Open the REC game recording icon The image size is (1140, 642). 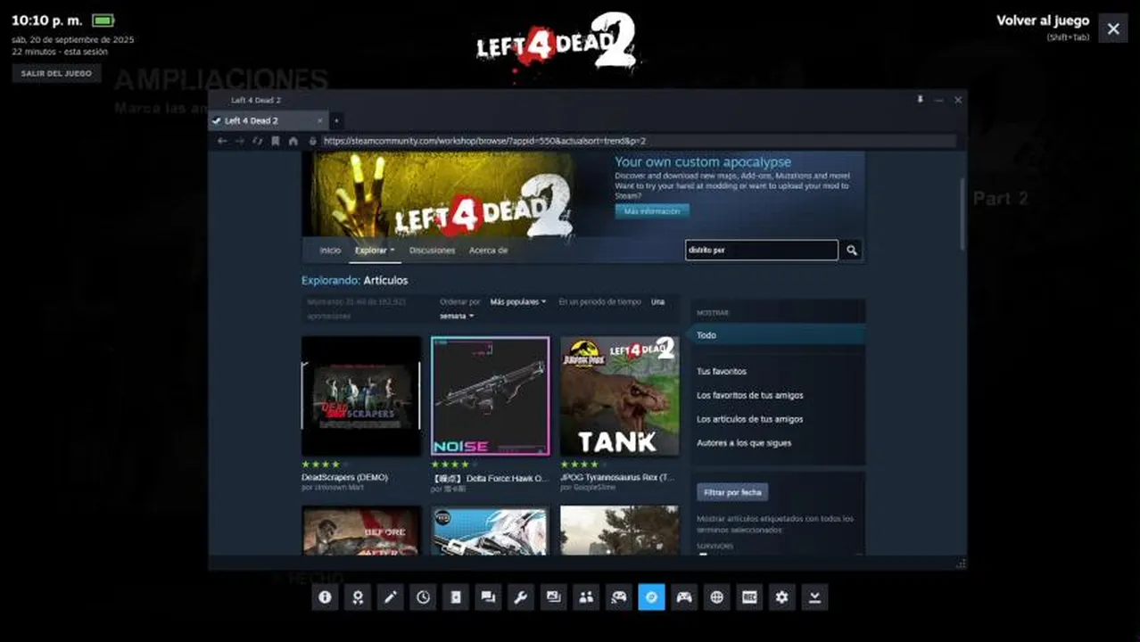click(749, 597)
